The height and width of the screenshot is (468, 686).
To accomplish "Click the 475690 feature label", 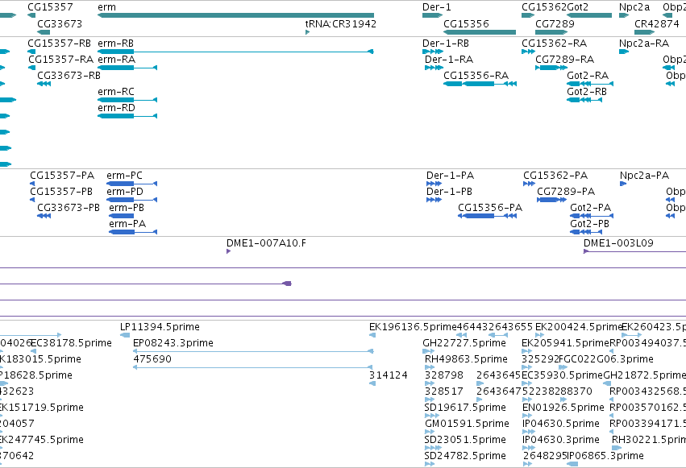I will (152, 359).
